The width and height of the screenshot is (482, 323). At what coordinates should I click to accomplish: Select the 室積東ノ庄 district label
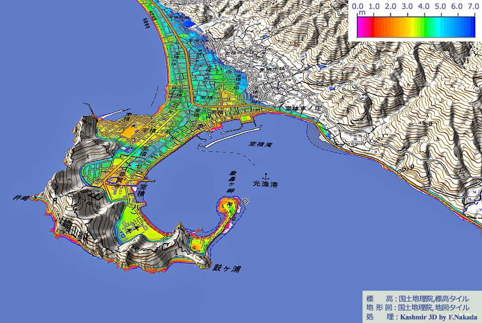click(x=303, y=108)
